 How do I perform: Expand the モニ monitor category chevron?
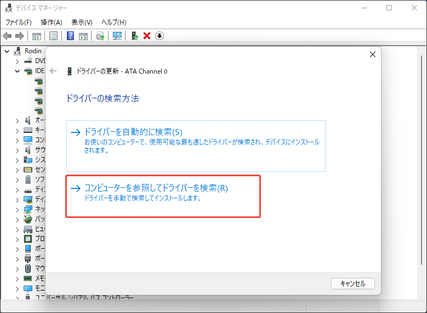pos(17,289)
